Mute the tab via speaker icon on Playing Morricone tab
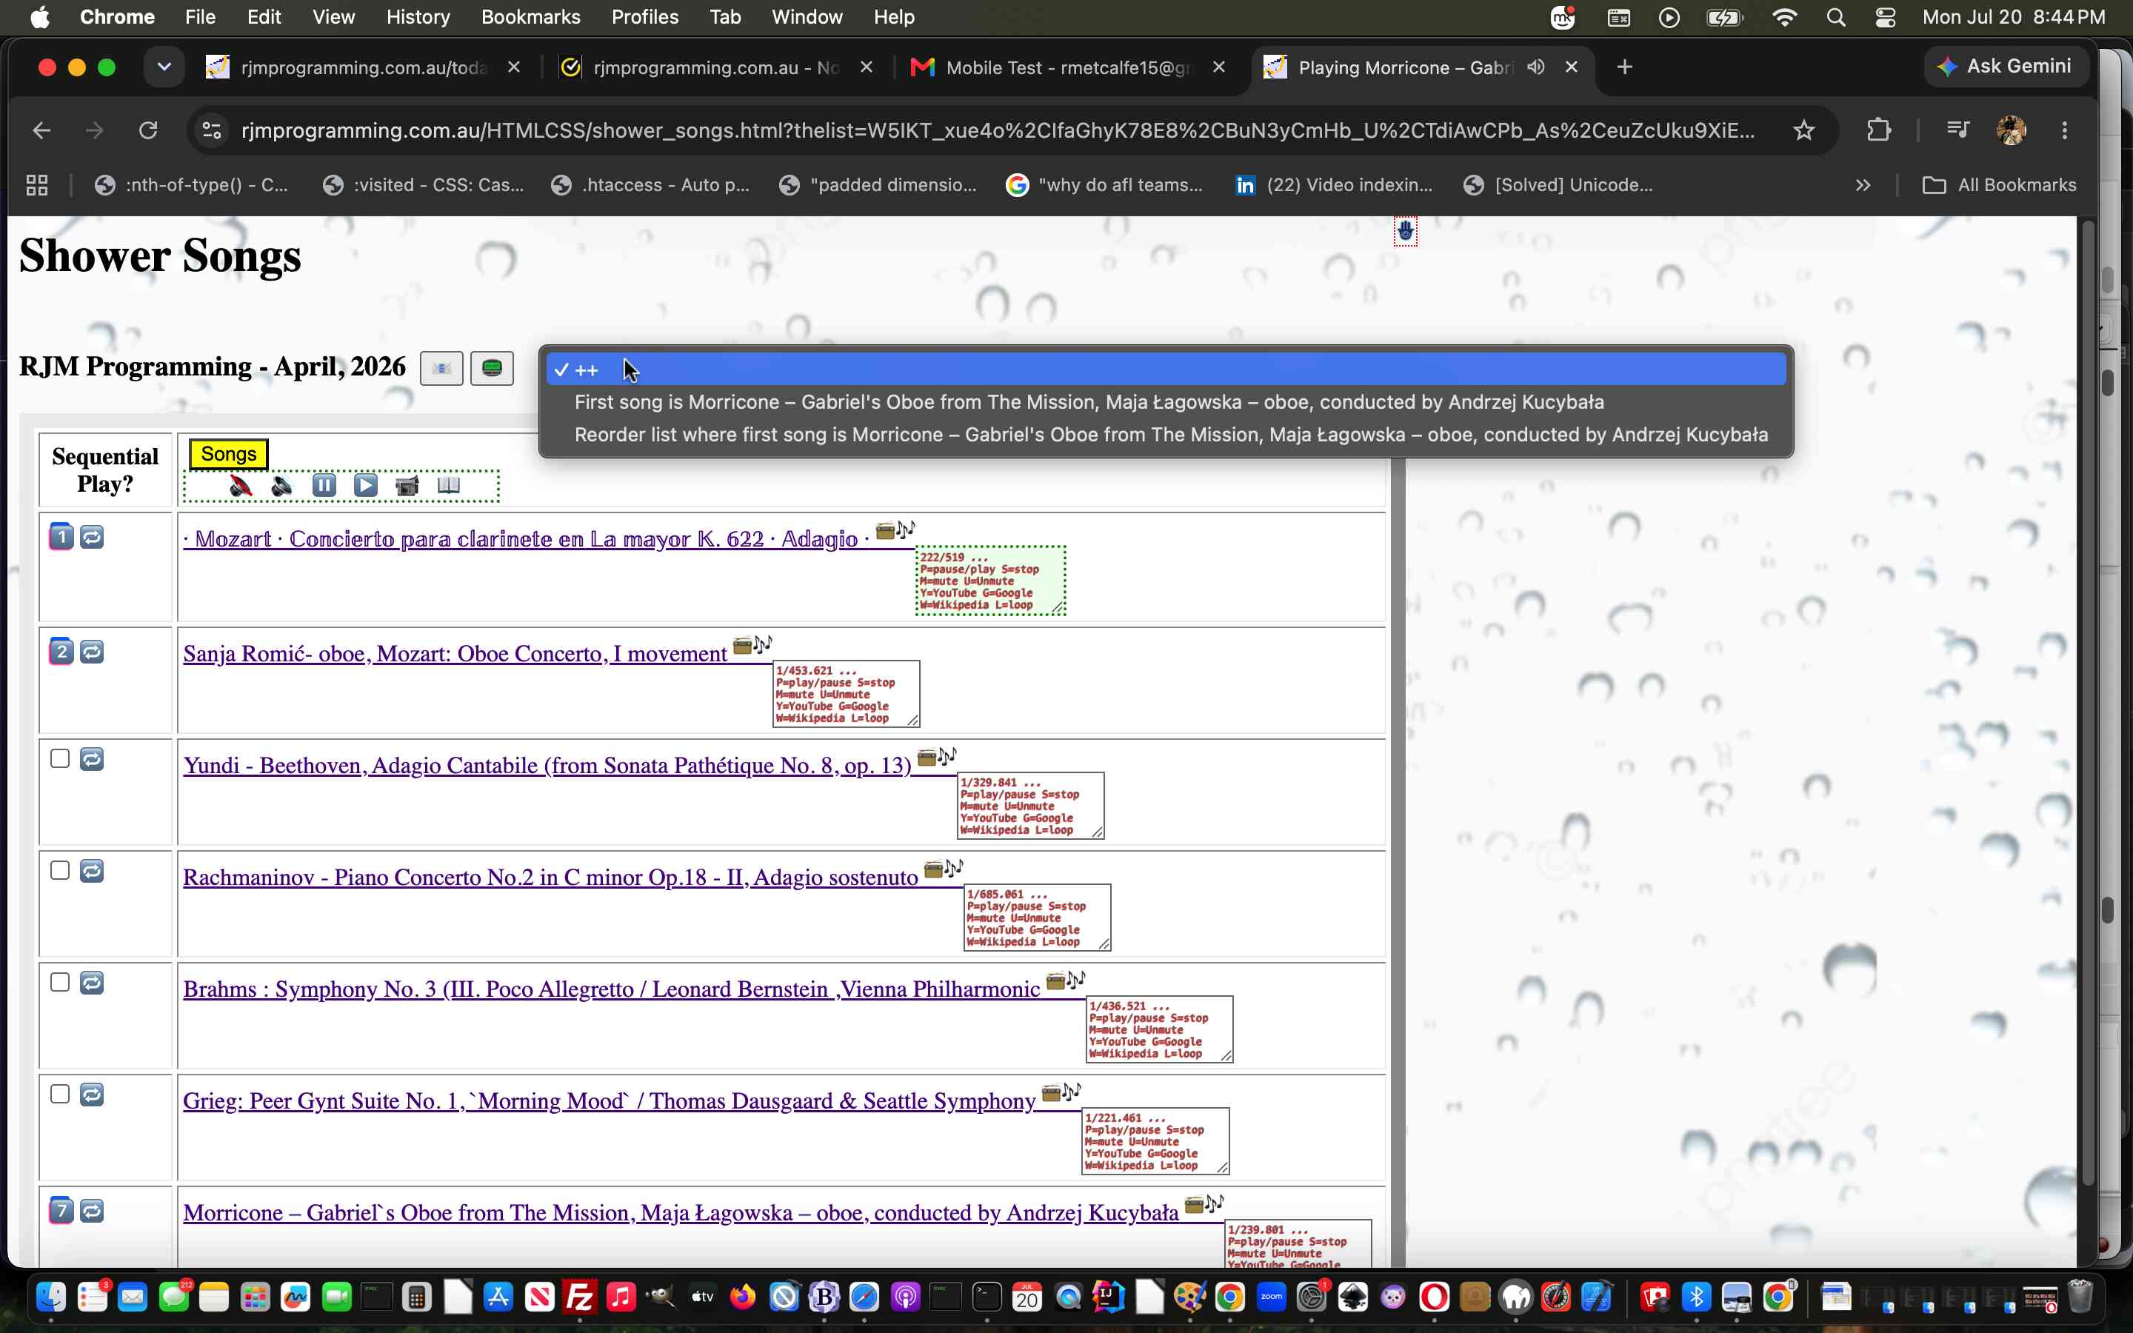 [x=1536, y=67]
